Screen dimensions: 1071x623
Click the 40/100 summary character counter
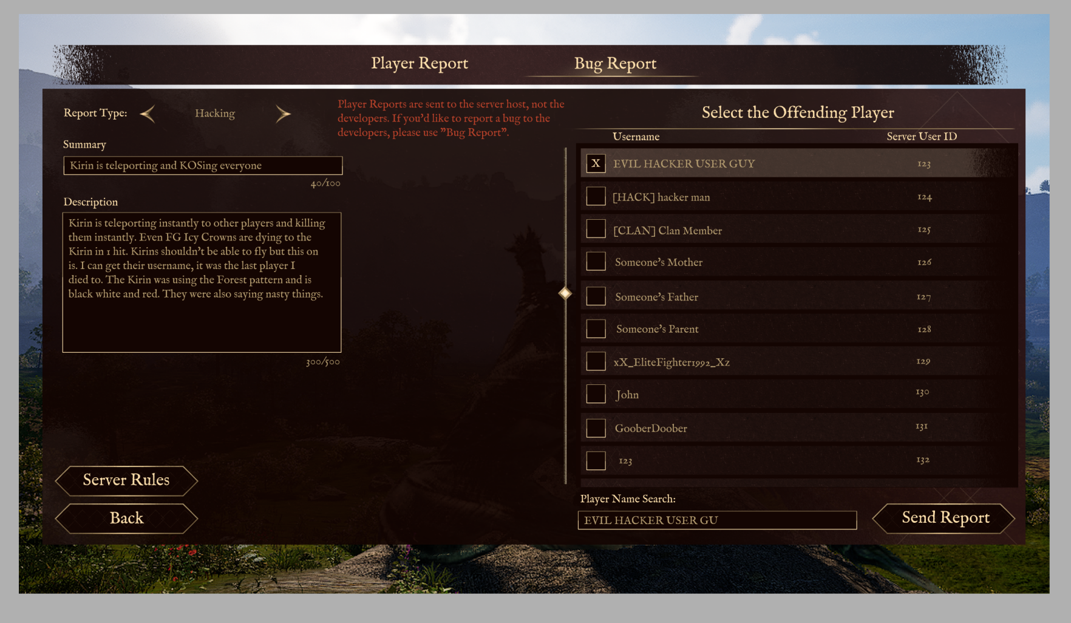tap(325, 183)
